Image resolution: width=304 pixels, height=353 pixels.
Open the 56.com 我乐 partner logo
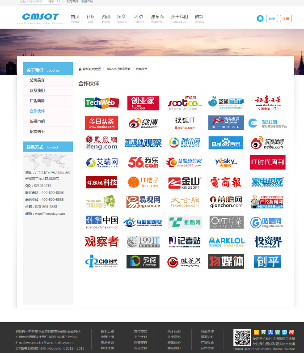(x=143, y=162)
